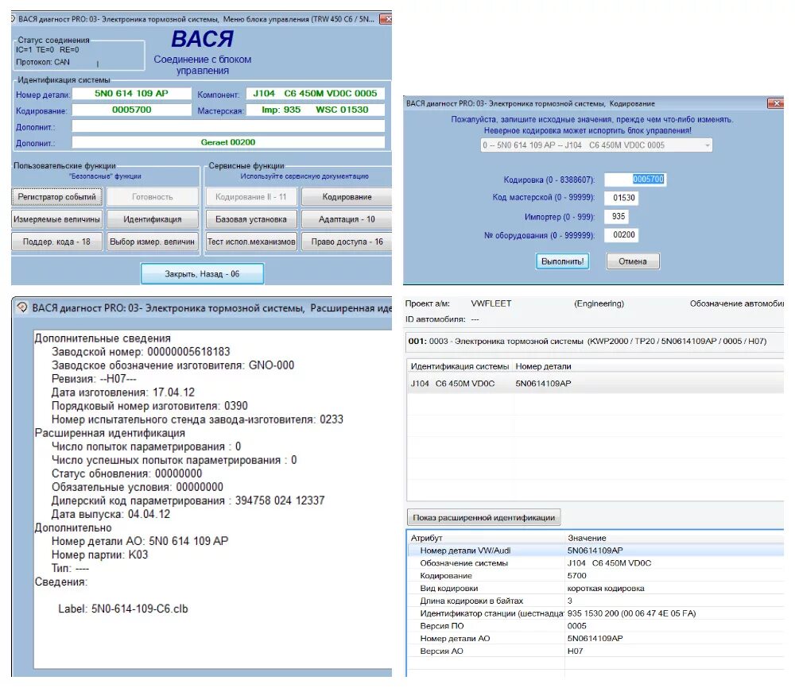795x688 pixels.
Task: Open the Идентификация button
Action: click(x=152, y=219)
